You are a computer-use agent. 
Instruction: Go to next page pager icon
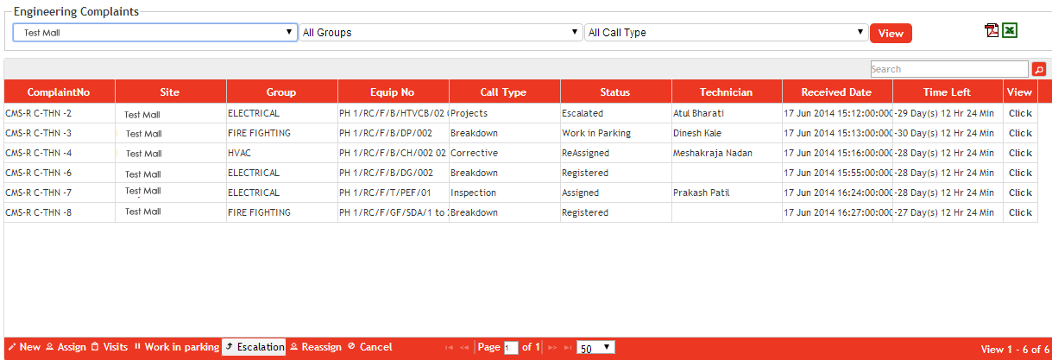click(x=552, y=347)
